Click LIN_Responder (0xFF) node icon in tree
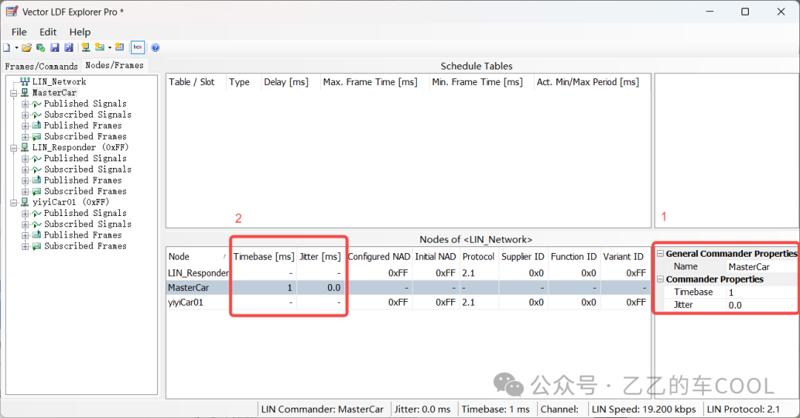The image size is (800, 418). tap(24, 147)
